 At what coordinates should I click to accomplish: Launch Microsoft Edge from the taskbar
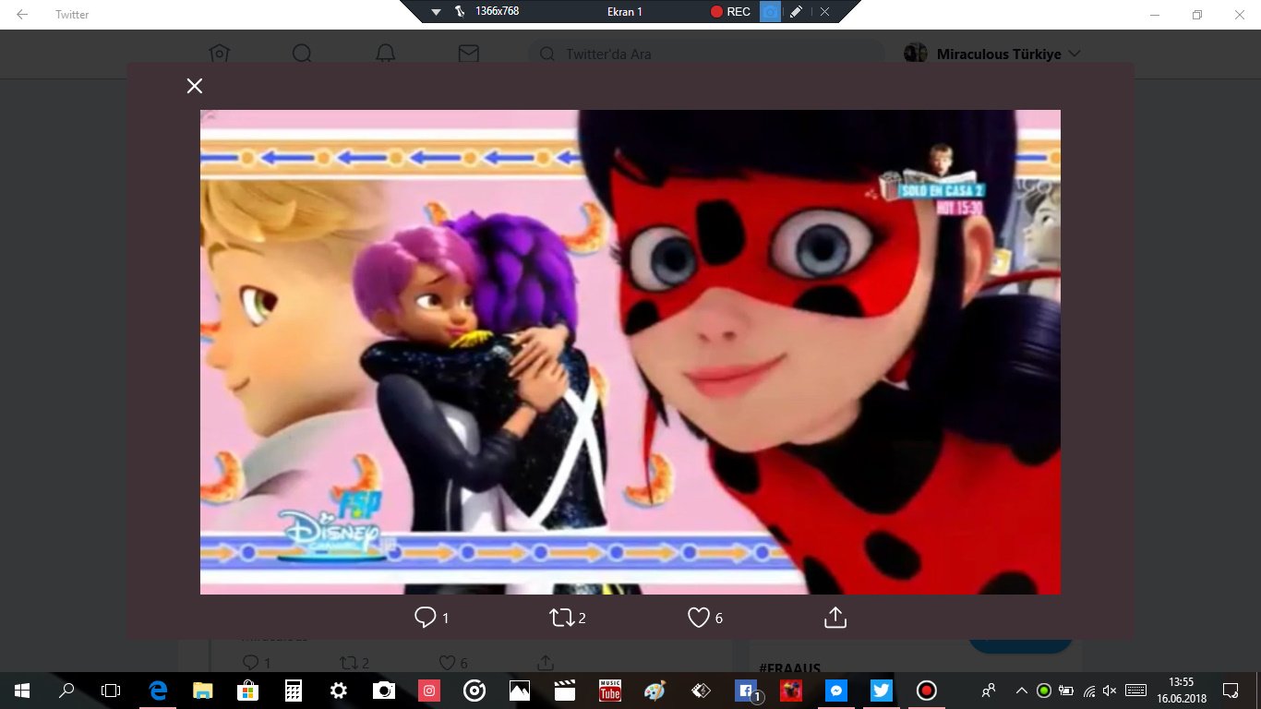click(x=158, y=691)
